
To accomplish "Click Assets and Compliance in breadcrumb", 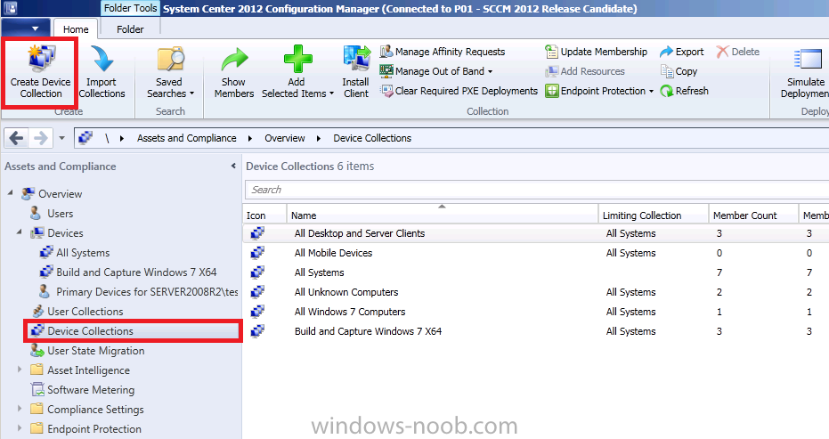I will [x=187, y=138].
